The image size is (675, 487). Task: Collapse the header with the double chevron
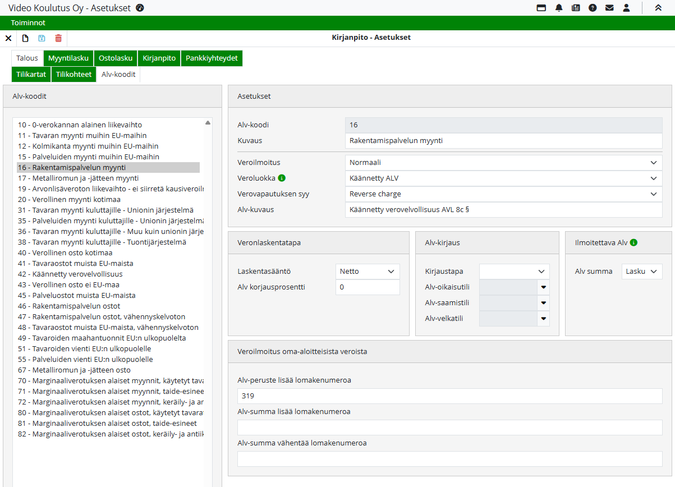[658, 8]
